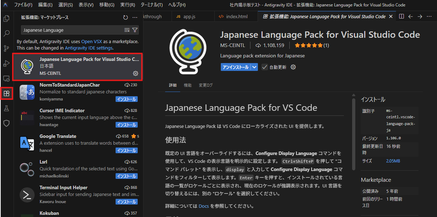Open editor more actions ellipsis menu
Viewport: 437px width, 217px height.
coord(429,16)
